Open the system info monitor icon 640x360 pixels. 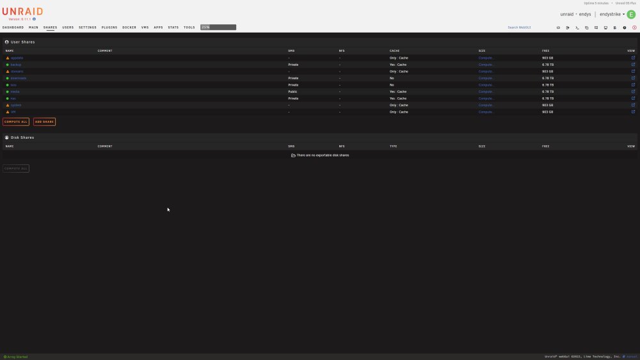pyautogui.click(x=605, y=27)
